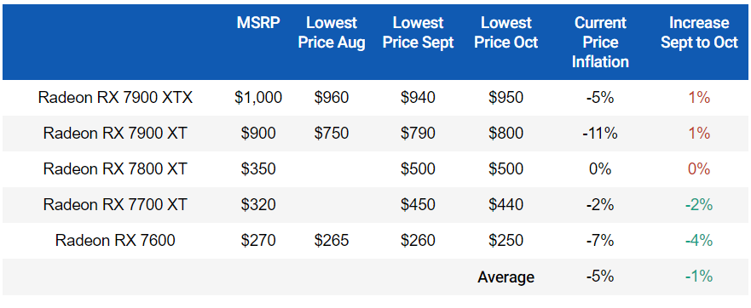Click the Average row label
The image size is (751, 308).
(x=505, y=277)
